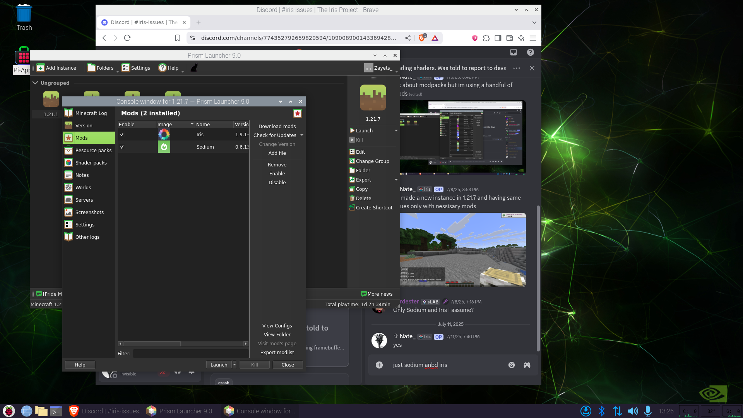Open the Zayets_ account dropdown
This screenshot has width=743, height=418.
pyautogui.click(x=382, y=68)
